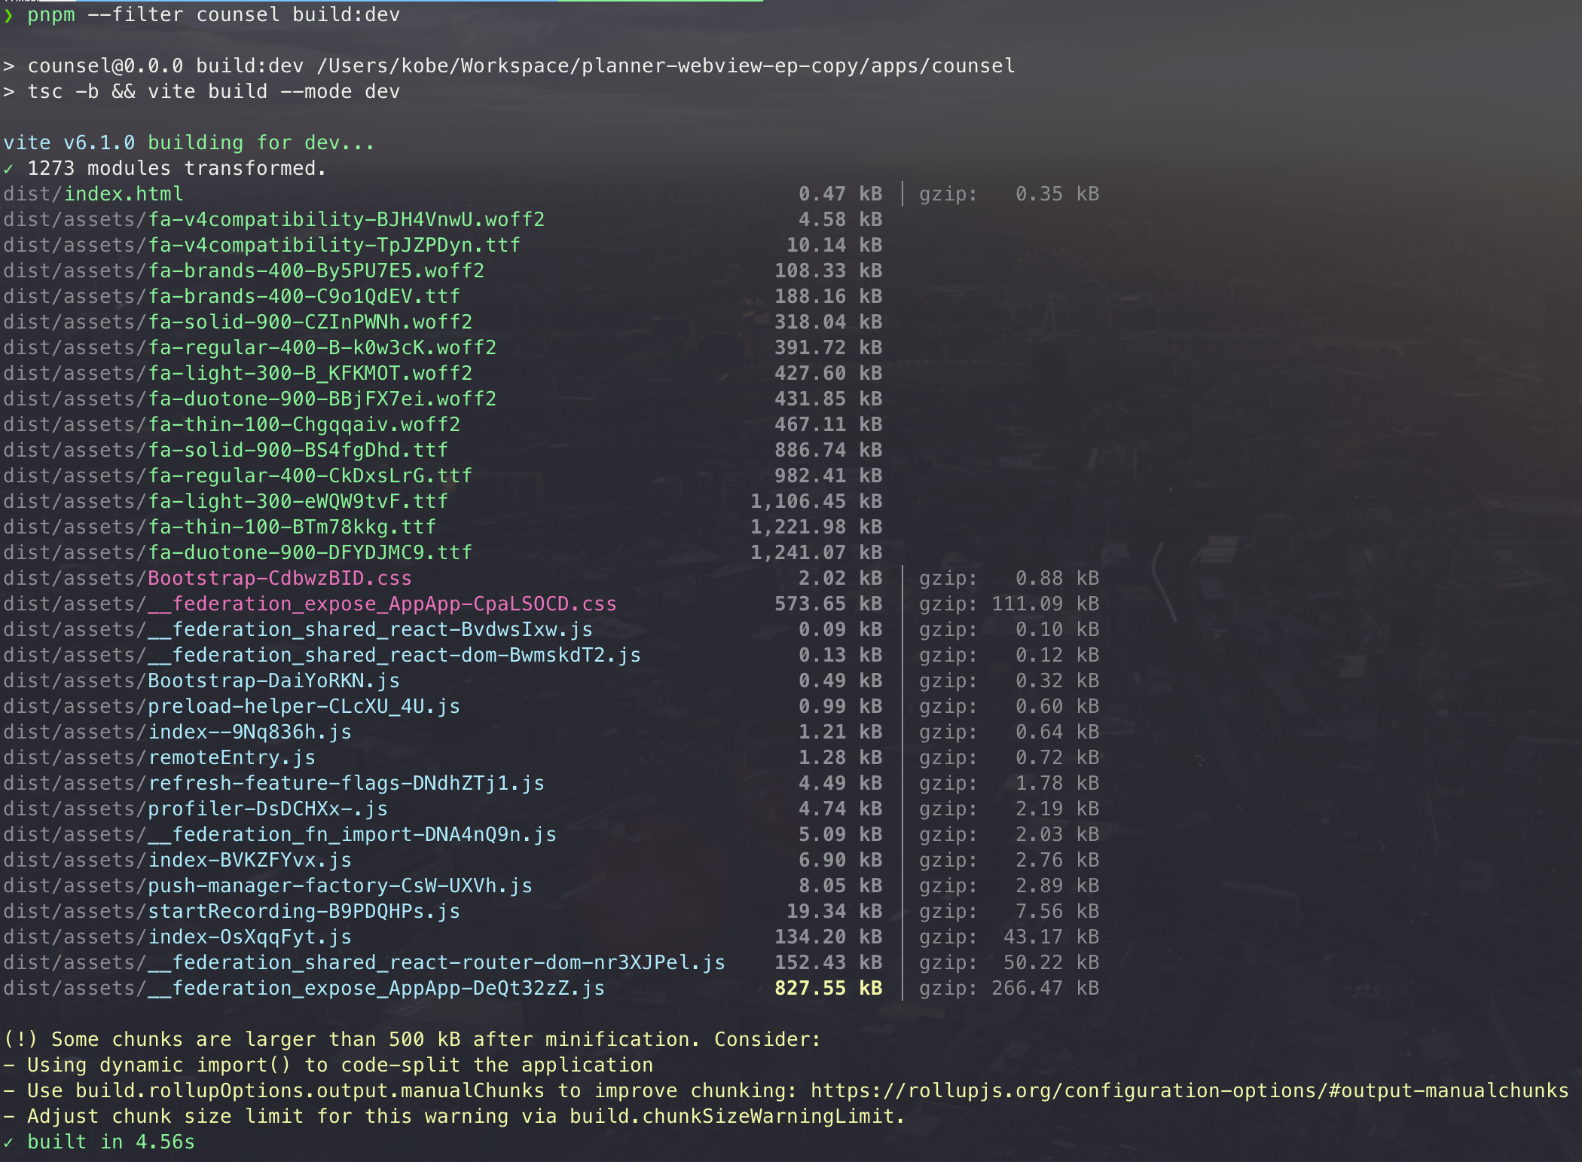Click __federation_shared_react-BvdwsIxw.js filename

[371, 630]
